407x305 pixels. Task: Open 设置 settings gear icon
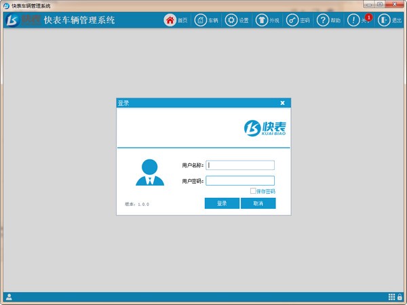click(231, 20)
